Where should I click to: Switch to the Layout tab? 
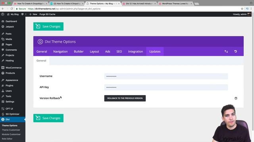tap(94, 52)
